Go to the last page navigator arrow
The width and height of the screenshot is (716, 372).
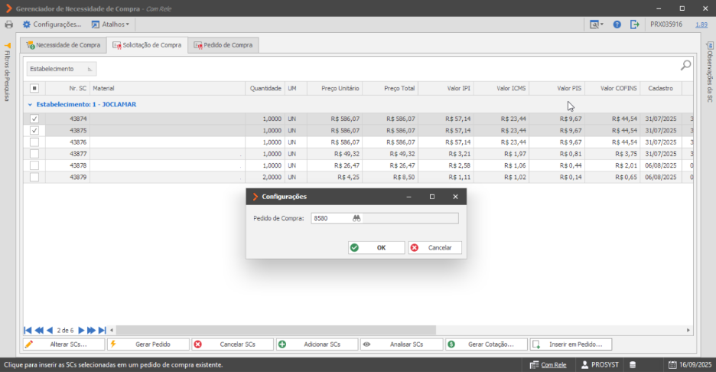103,330
